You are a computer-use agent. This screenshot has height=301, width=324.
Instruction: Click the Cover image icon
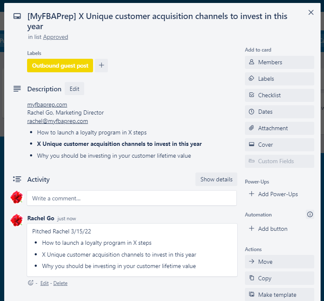(x=252, y=144)
